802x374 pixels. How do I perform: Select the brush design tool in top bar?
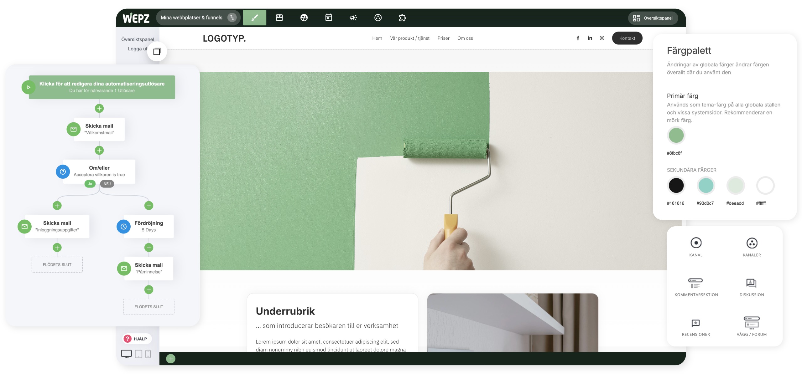[x=254, y=18]
